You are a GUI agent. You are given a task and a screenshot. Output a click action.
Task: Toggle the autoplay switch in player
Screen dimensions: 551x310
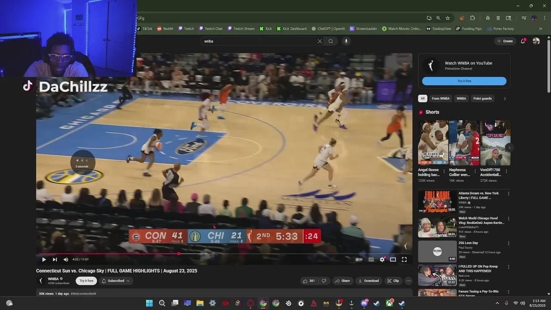359,260
